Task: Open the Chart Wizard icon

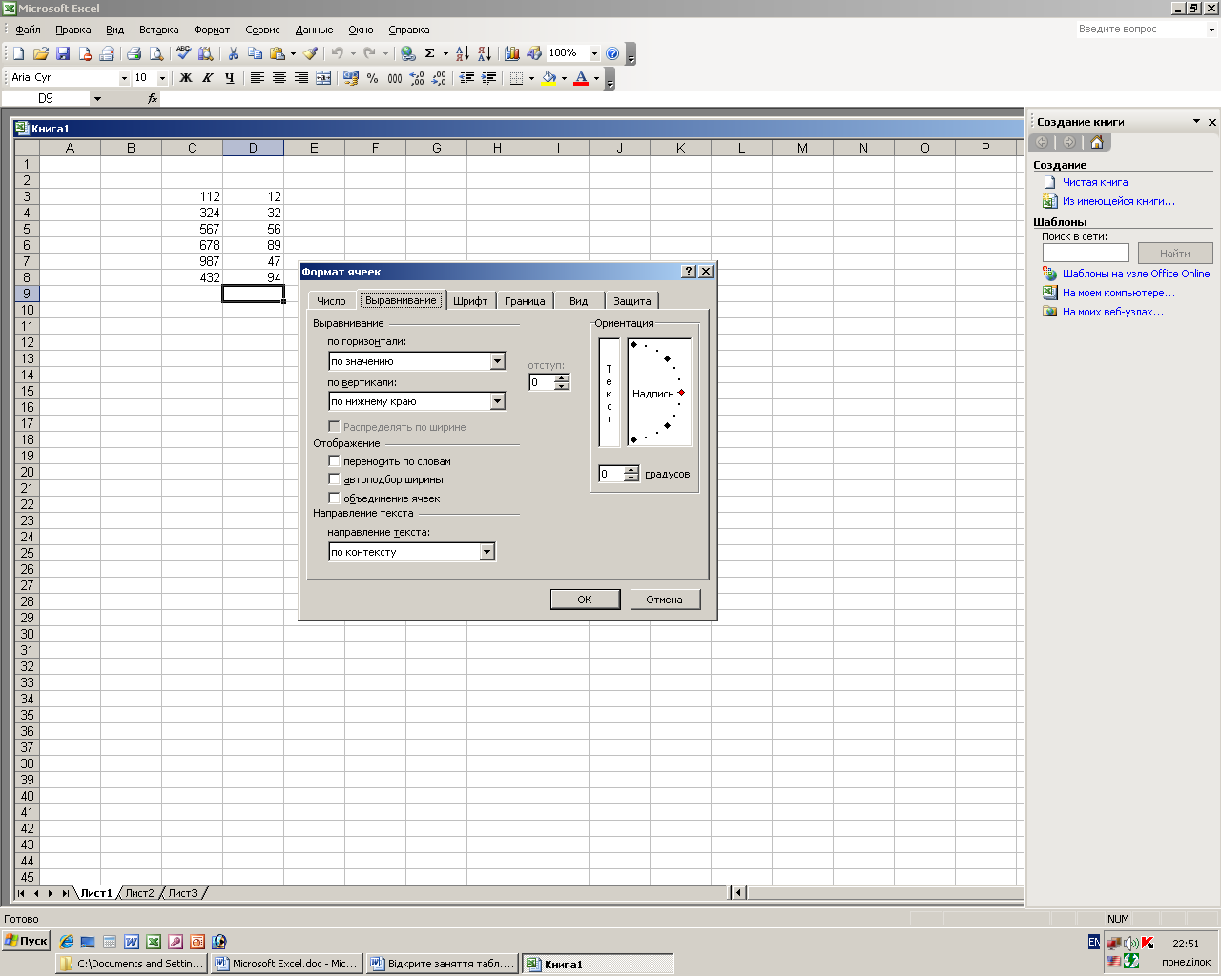Action: tap(512, 53)
